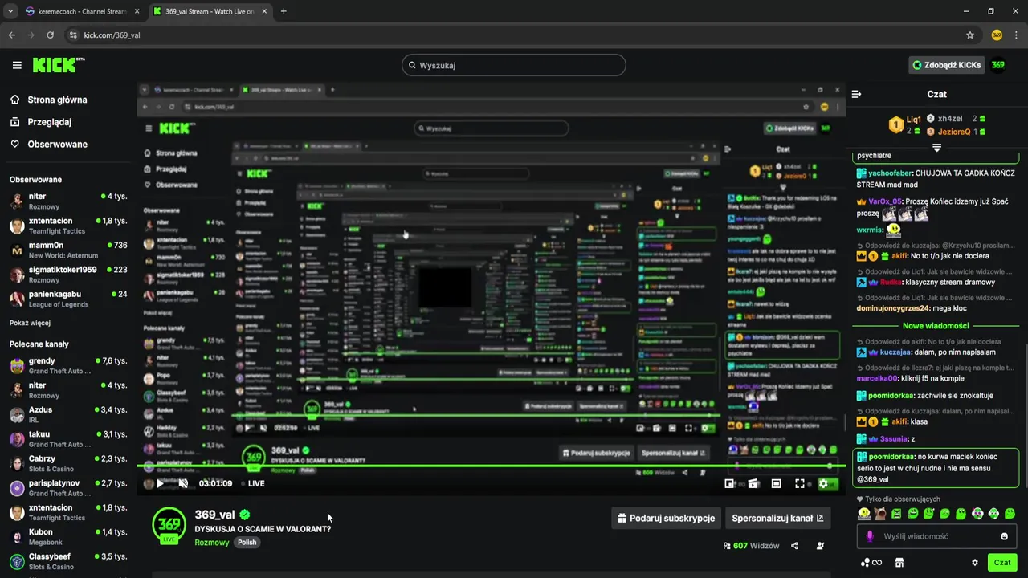The height and width of the screenshot is (578, 1028).
Task: Click the Wyślij wiadomość chat input
Action: click(937, 536)
